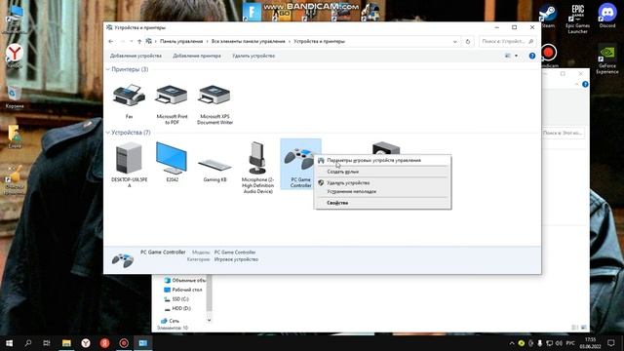Choose Remove device in context menu
The height and width of the screenshot is (351, 624).
pyautogui.click(x=382, y=183)
